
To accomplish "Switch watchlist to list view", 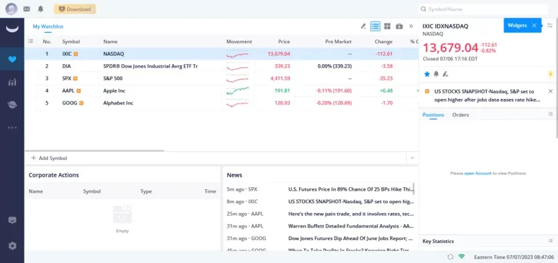I will [375, 26].
